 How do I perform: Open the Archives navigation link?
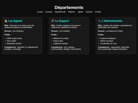click(x=89, y=12)
